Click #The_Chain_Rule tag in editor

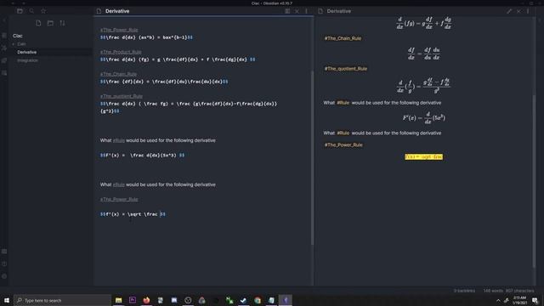click(118, 74)
